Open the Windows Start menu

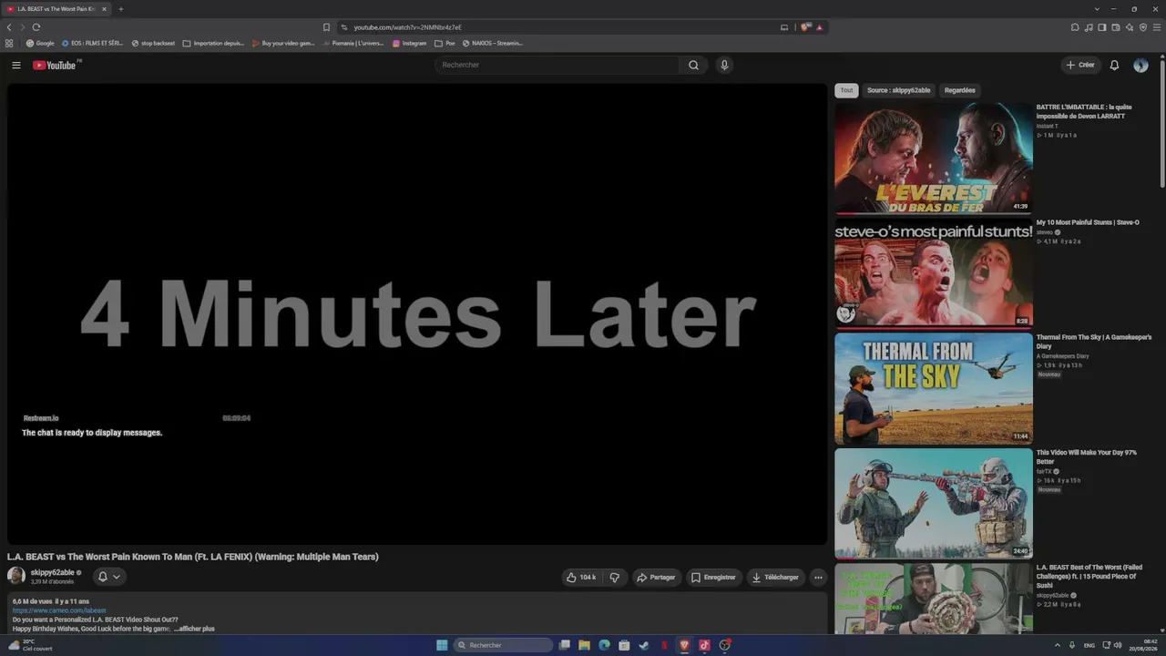[442, 645]
